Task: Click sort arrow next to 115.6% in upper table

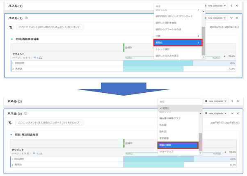Action: point(224,56)
